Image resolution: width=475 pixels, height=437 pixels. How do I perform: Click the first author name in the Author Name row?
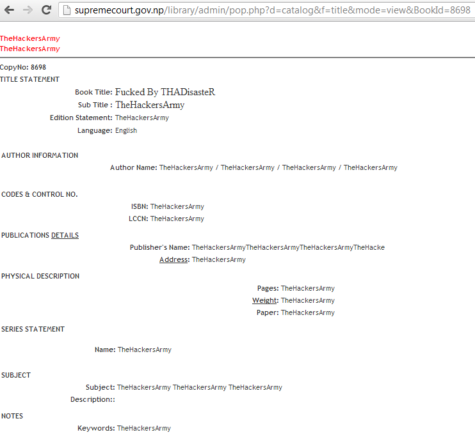(x=186, y=168)
